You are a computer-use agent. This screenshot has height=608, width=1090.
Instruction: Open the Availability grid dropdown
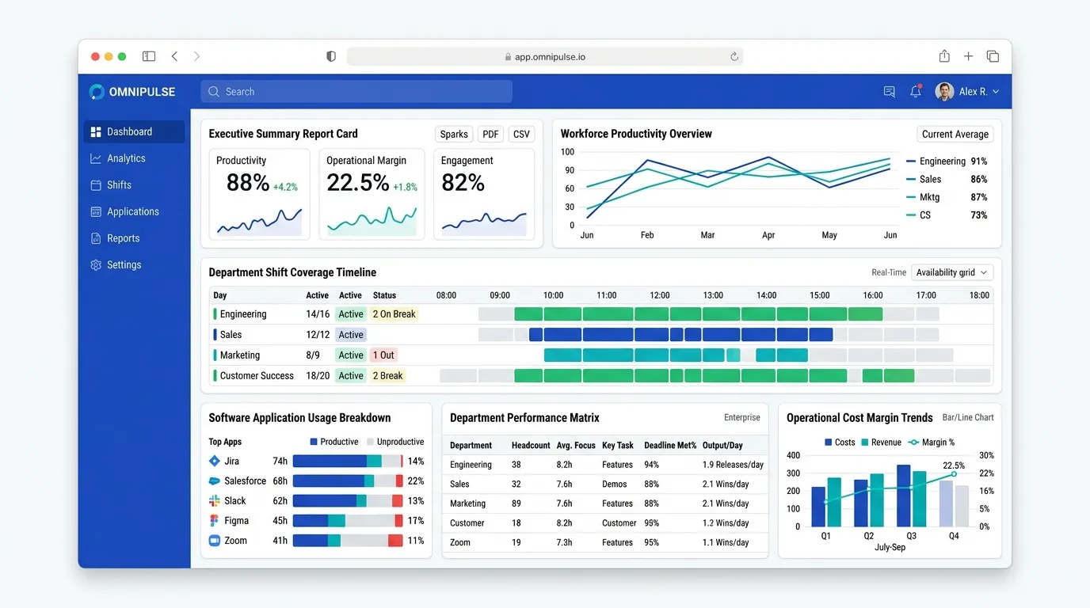tap(952, 272)
